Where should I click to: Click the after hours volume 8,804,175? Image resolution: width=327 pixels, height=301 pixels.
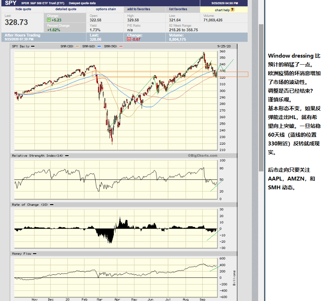[x=177, y=39]
